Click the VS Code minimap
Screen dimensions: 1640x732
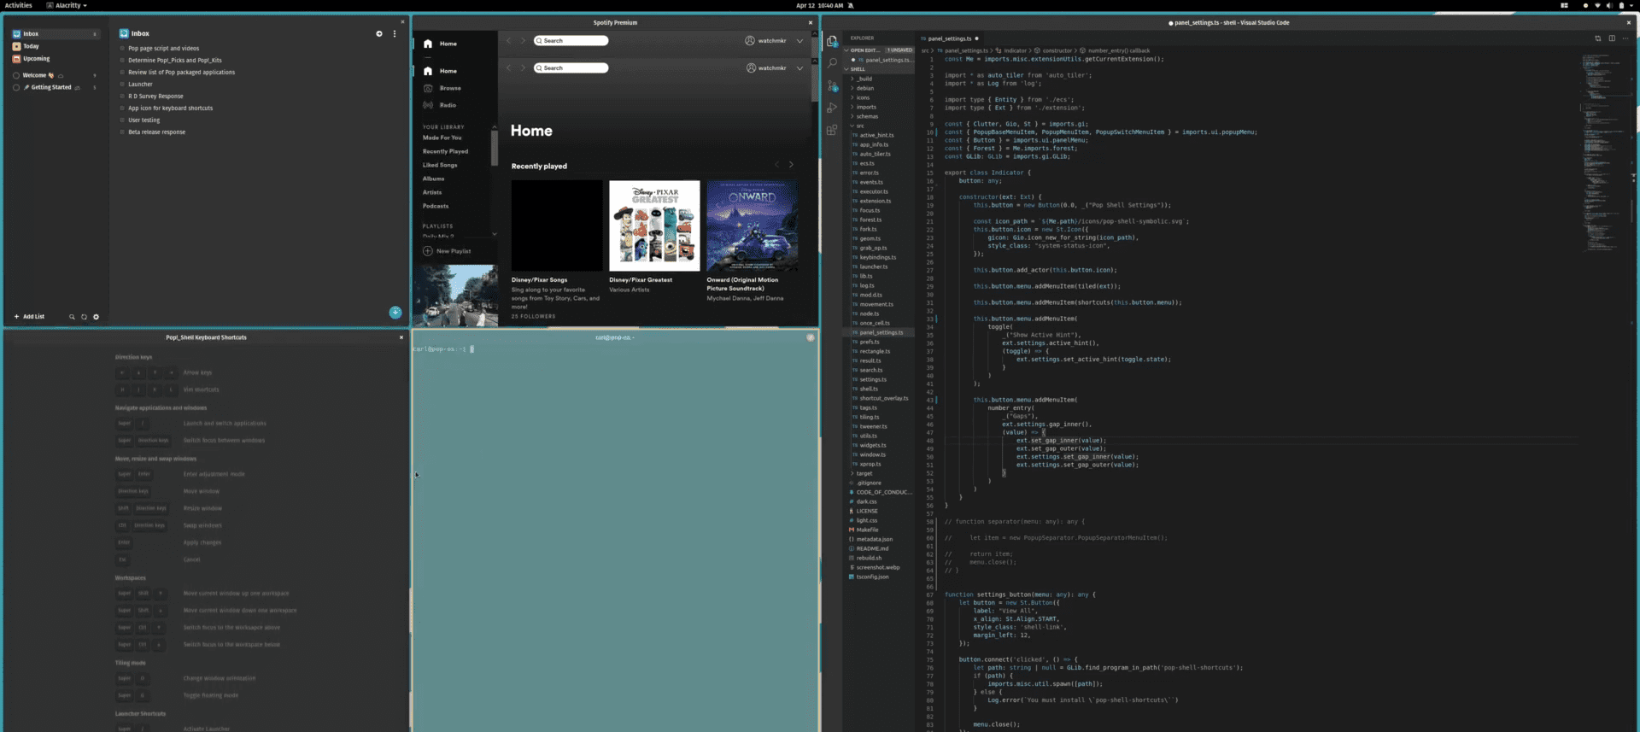point(1602,154)
